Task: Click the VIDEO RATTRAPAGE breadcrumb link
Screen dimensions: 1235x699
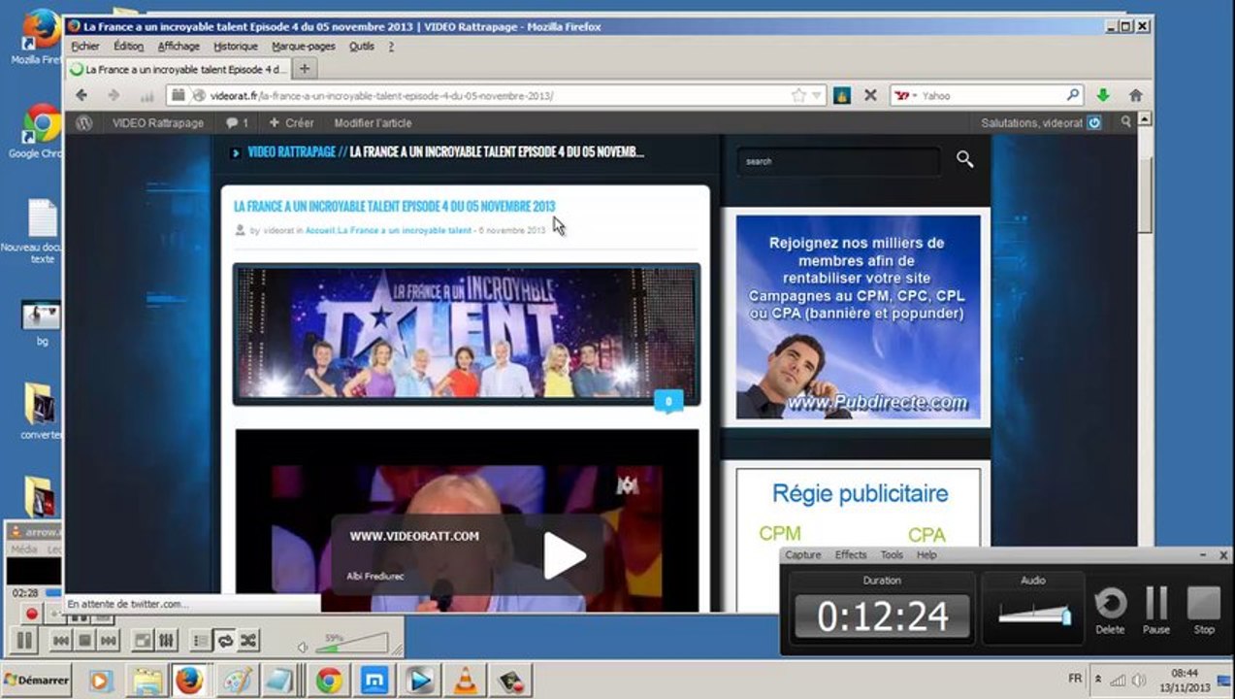Action: click(x=291, y=152)
